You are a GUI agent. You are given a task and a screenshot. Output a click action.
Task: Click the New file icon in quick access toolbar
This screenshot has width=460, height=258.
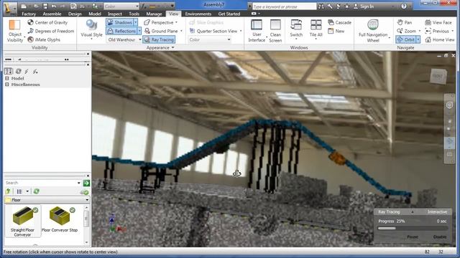(x=24, y=6)
